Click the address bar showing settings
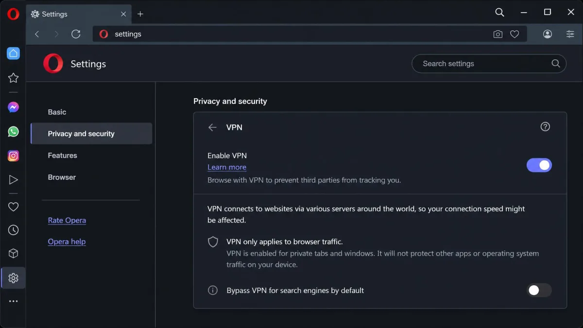 point(309,34)
